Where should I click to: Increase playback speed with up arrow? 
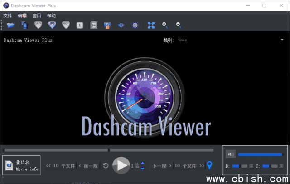click(143, 163)
